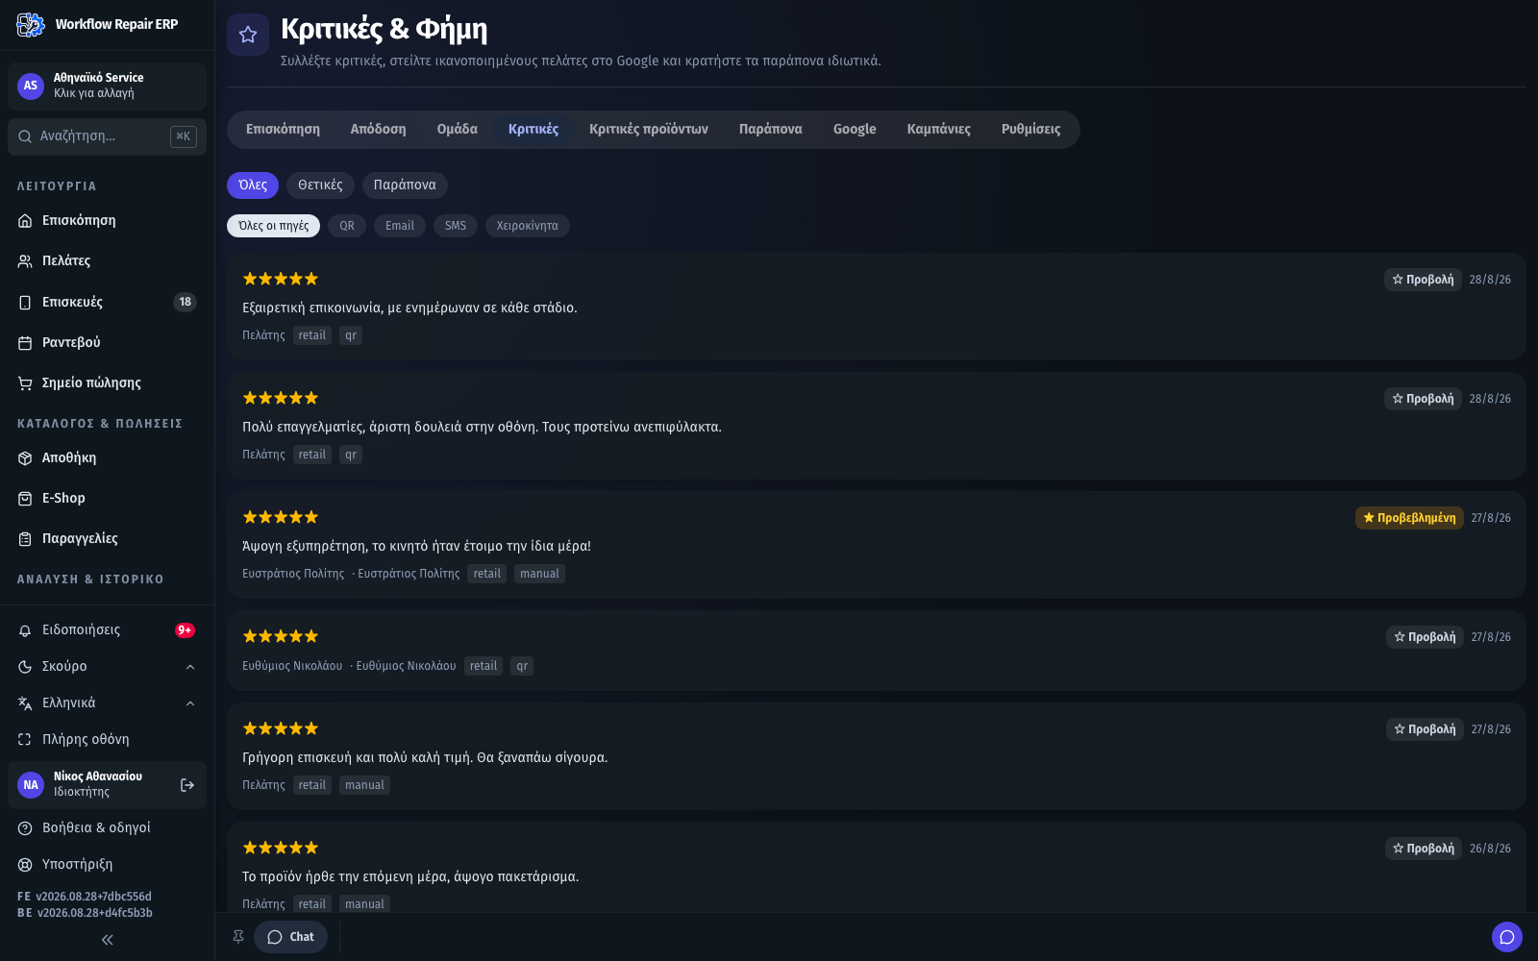Open the Αθηναϊκό Service shop switcher
The height and width of the screenshot is (961, 1538).
pyautogui.click(x=107, y=86)
